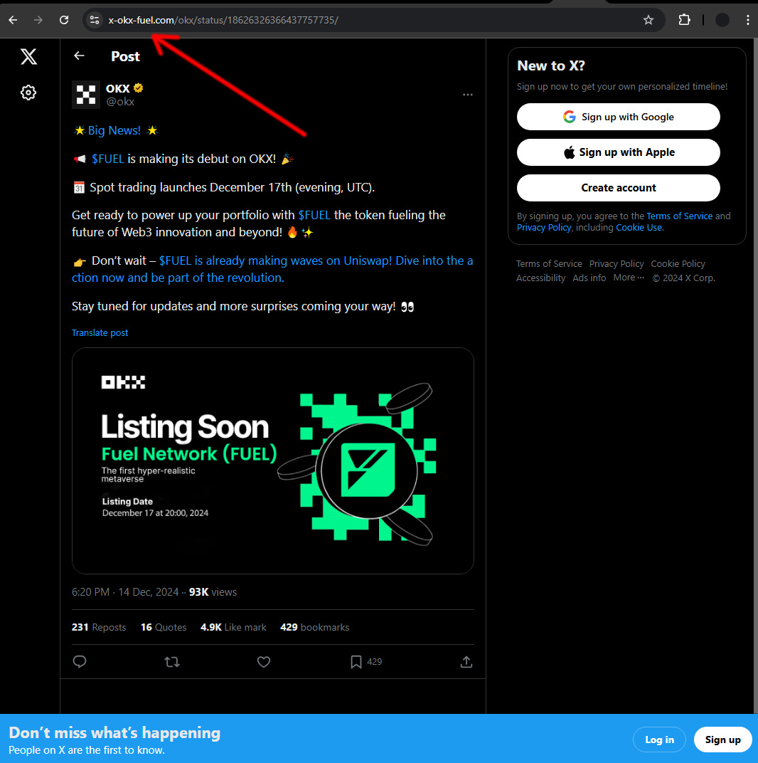Screen dimensions: 758x763
Task: Click the Big News! link
Action: pyautogui.click(x=114, y=130)
